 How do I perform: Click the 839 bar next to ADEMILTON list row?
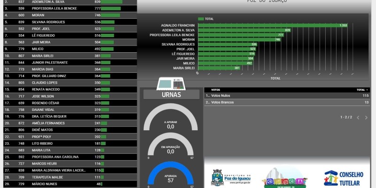tap(111, 2)
